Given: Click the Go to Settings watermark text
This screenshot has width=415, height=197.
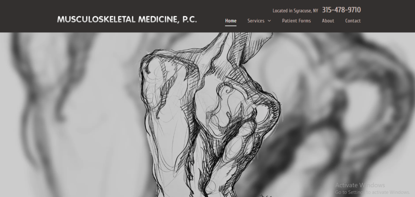Looking at the screenshot, I should point(372,192).
